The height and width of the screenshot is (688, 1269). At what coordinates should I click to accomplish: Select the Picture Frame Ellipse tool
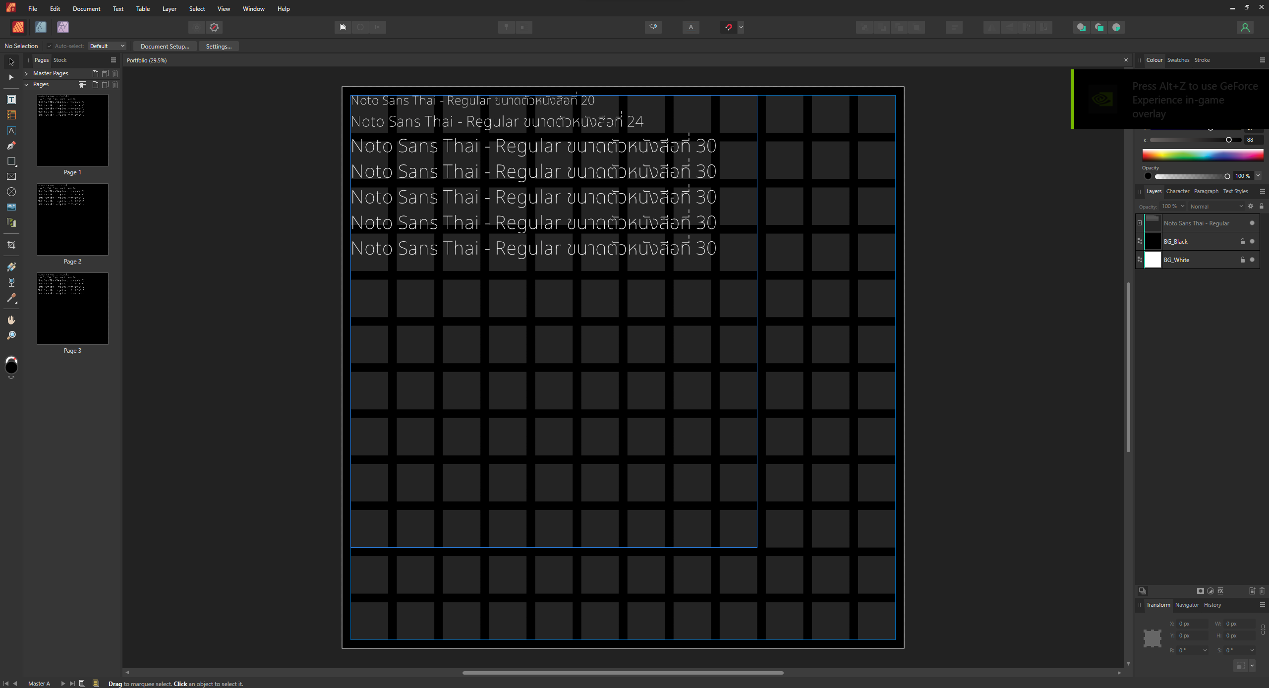(11, 192)
